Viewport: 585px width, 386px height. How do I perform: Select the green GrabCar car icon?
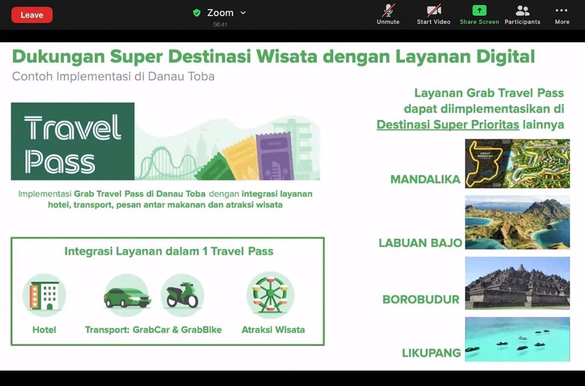click(127, 295)
